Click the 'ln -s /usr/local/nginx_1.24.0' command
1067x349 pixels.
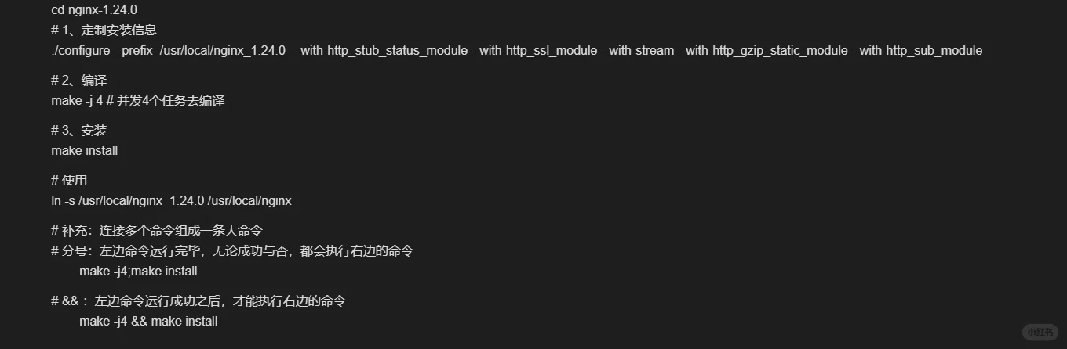tap(171, 201)
